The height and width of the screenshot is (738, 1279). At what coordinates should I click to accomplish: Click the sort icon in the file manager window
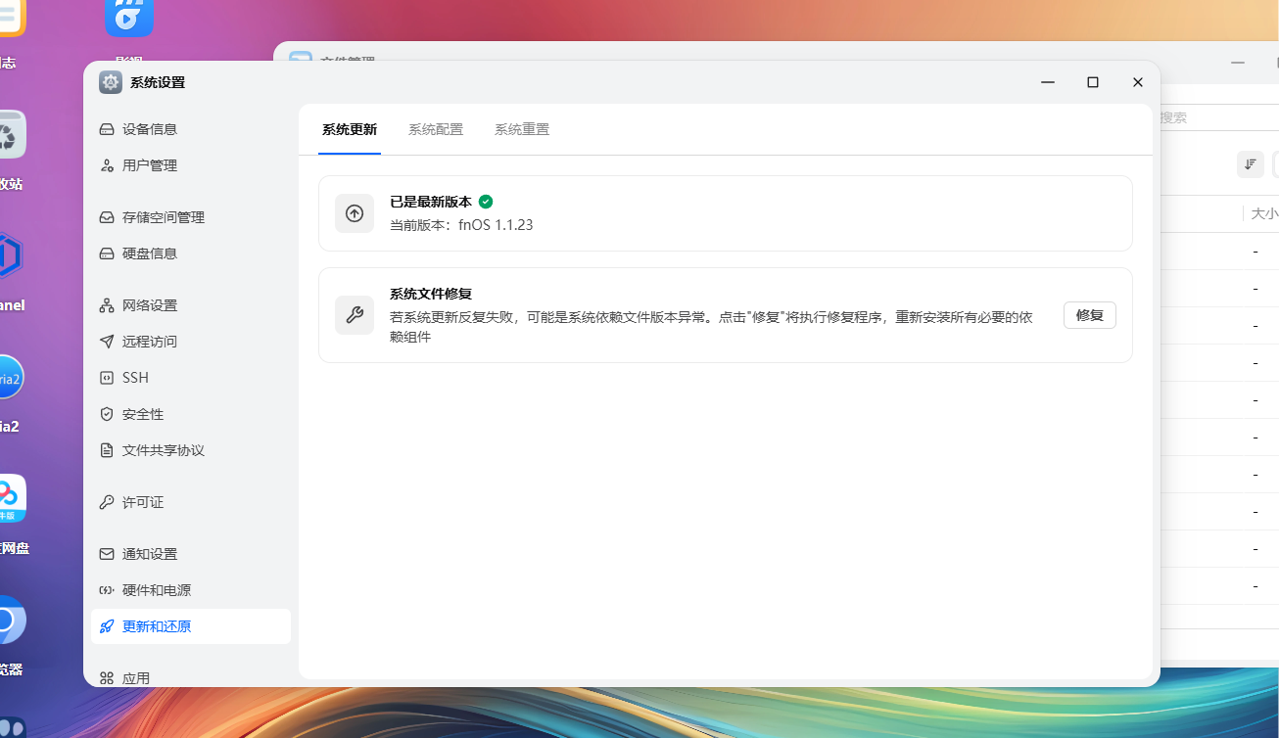click(1250, 164)
